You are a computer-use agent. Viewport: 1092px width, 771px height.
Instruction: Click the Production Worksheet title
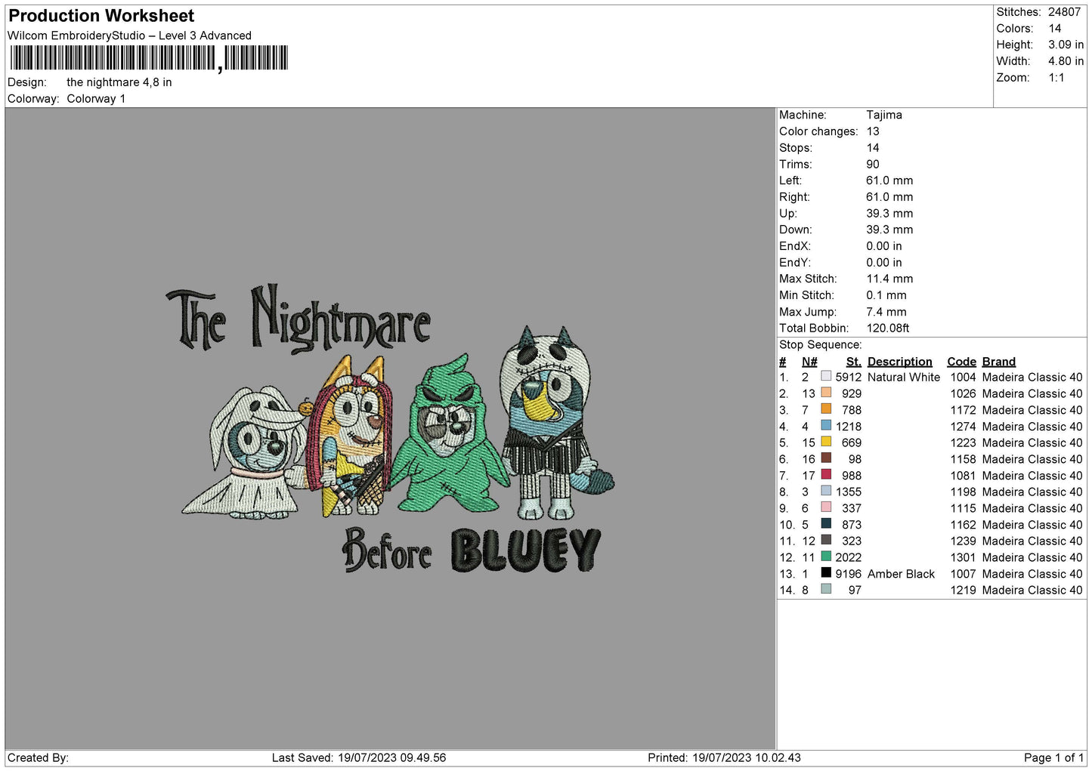[101, 16]
